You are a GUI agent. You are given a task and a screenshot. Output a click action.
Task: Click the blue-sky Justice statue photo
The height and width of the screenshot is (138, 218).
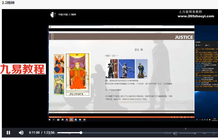[x=127, y=68]
